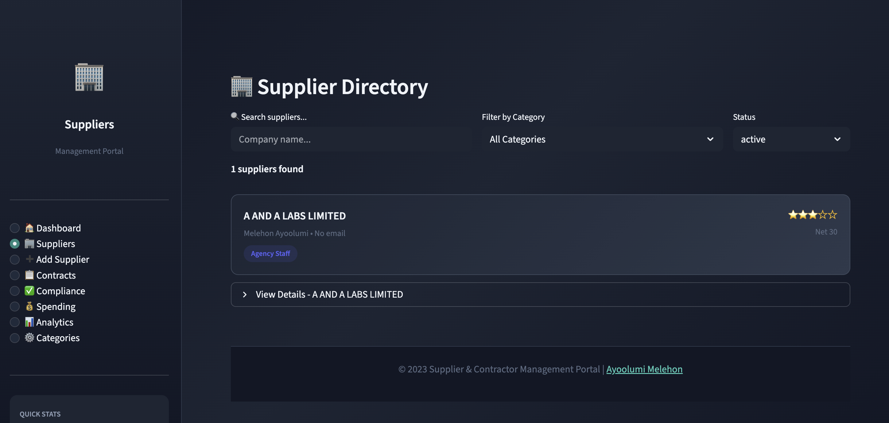This screenshot has width=889, height=423.
Task: Click the sidebar office building logo icon
Action: [x=89, y=77]
